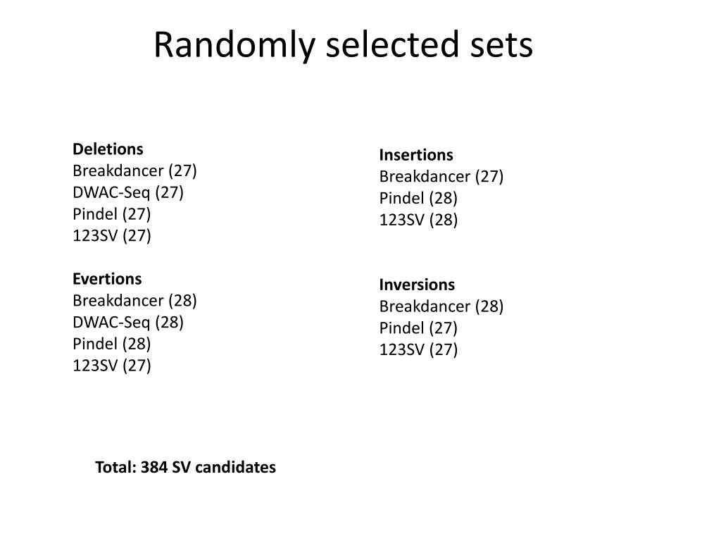
Task: Select Pindel (28) under Insertions
Action: pyautogui.click(x=418, y=198)
